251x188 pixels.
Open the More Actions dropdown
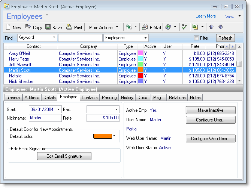point(103,27)
